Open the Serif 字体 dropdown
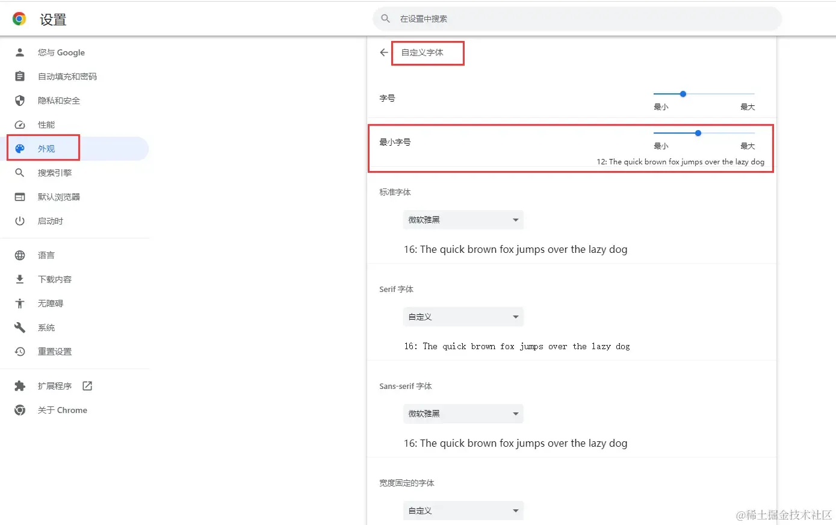This screenshot has height=525, width=836. (x=463, y=317)
